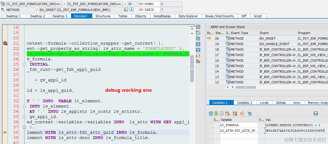Click the empty variable row below LS_ATTR

239,136
